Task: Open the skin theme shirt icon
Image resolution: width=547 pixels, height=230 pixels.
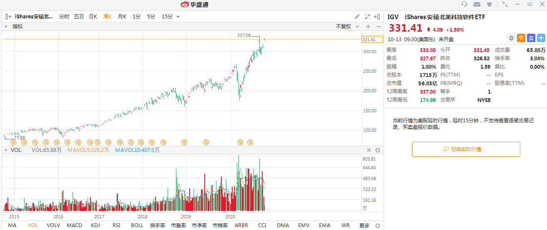Action: [489, 5]
